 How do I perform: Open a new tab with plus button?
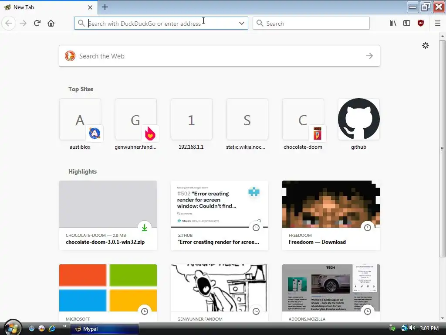tap(105, 7)
